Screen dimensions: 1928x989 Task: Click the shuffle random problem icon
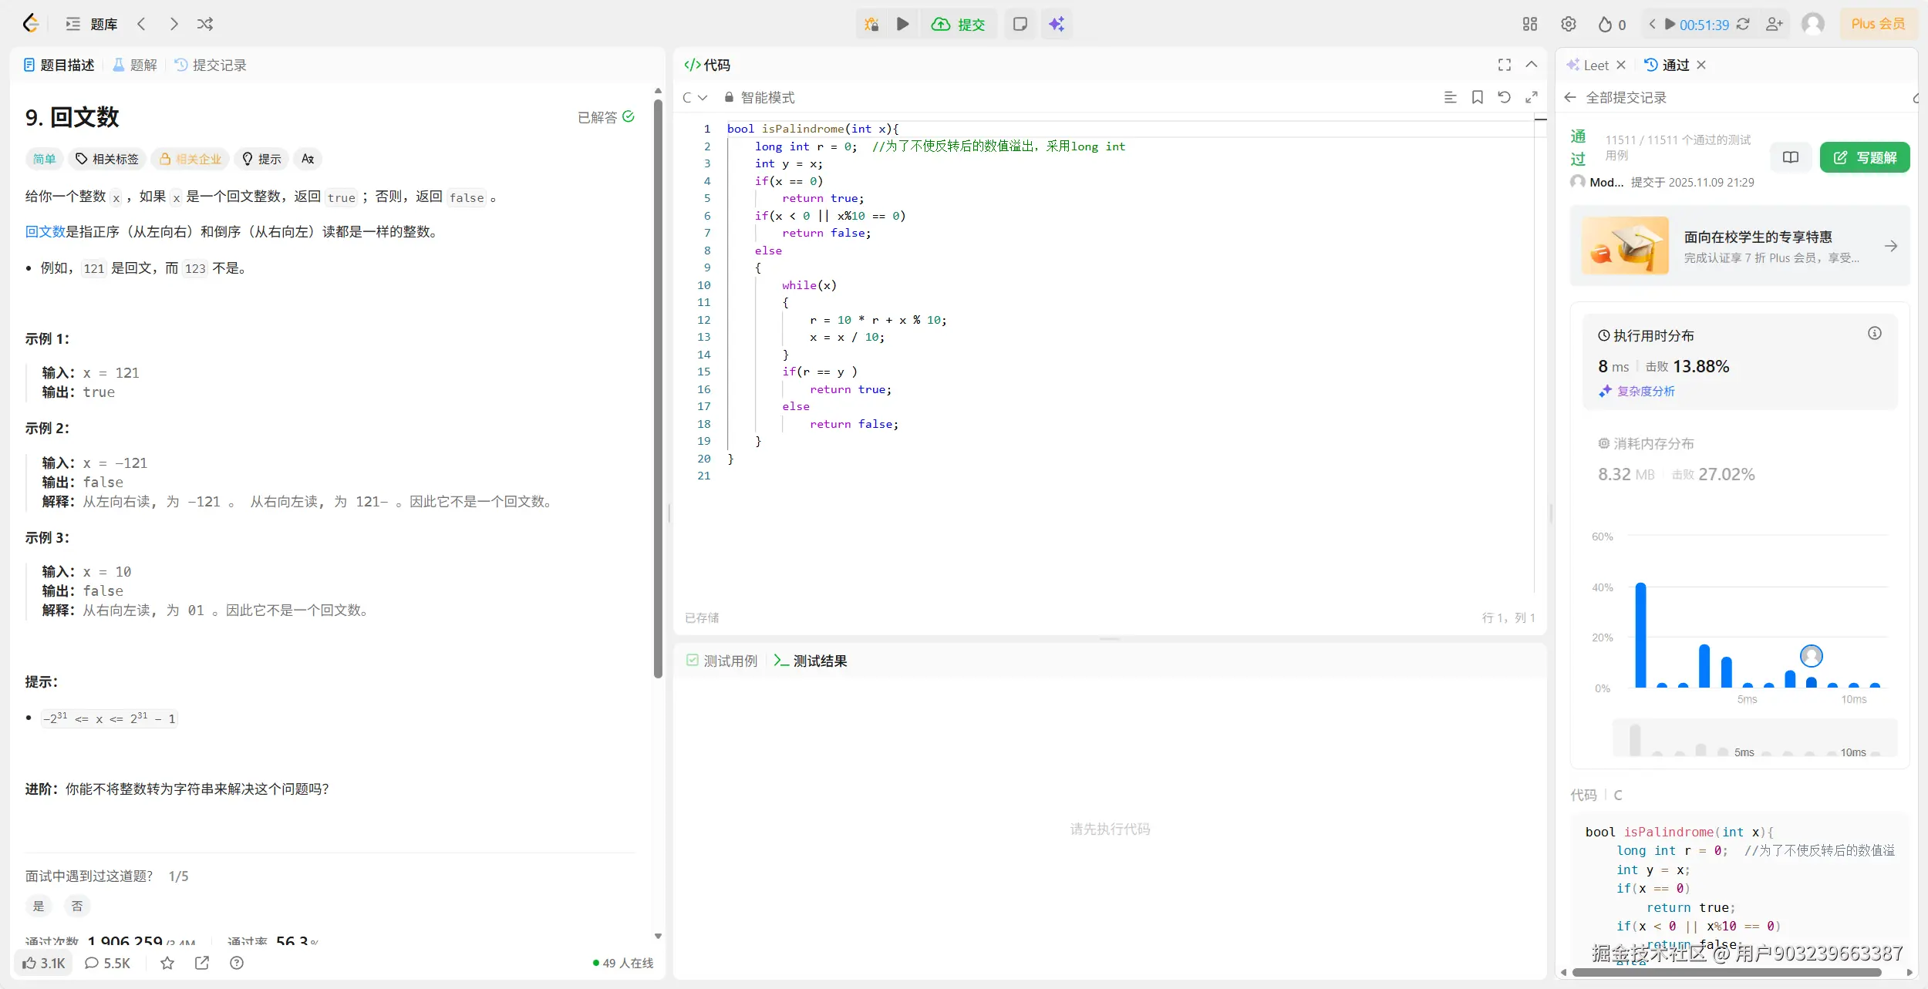click(204, 24)
